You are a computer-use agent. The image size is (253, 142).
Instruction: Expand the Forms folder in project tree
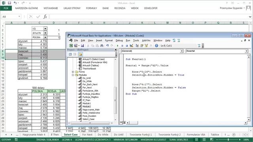73,72
